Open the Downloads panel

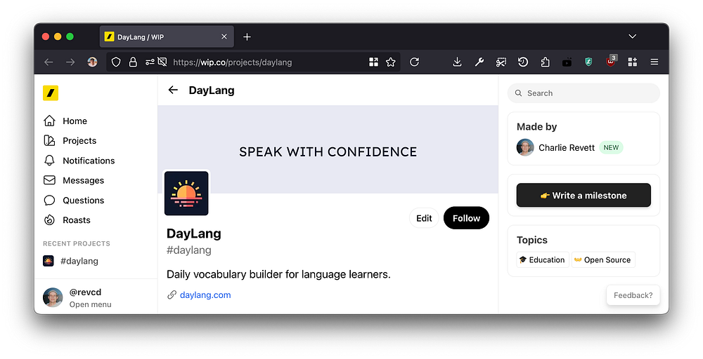[x=457, y=62]
